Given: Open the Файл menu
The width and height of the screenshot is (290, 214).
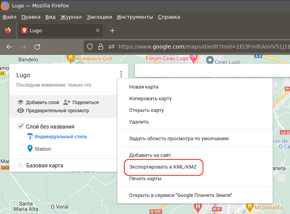Looking at the screenshot, I should pyautogui.click(x=9, y=17).
